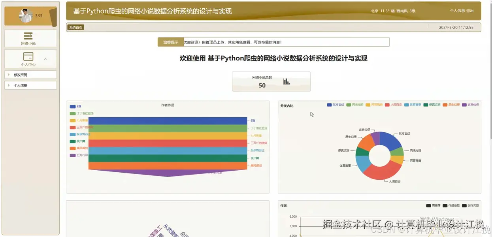
Task: Click the yellow 两晋隋唐 pie slice
Action: (398, 160)
